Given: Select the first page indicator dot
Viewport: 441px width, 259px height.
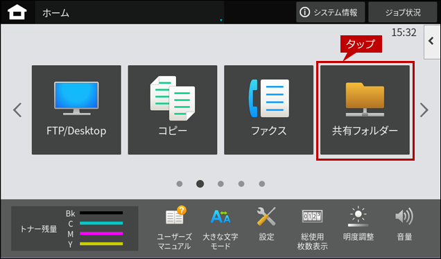Looking at the screenshot, I should (180, 184).
